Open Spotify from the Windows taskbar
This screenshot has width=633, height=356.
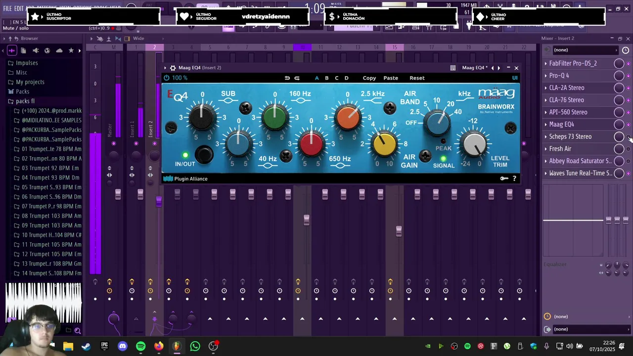(140, 346)
